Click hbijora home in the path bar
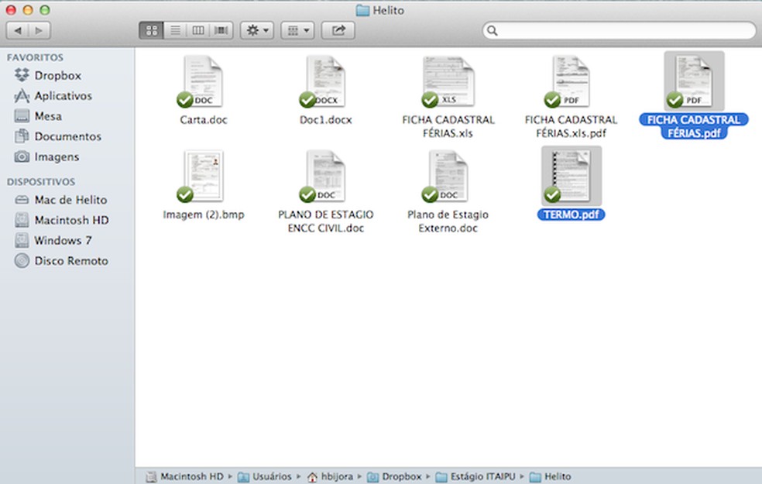 (x=331, y=476)
